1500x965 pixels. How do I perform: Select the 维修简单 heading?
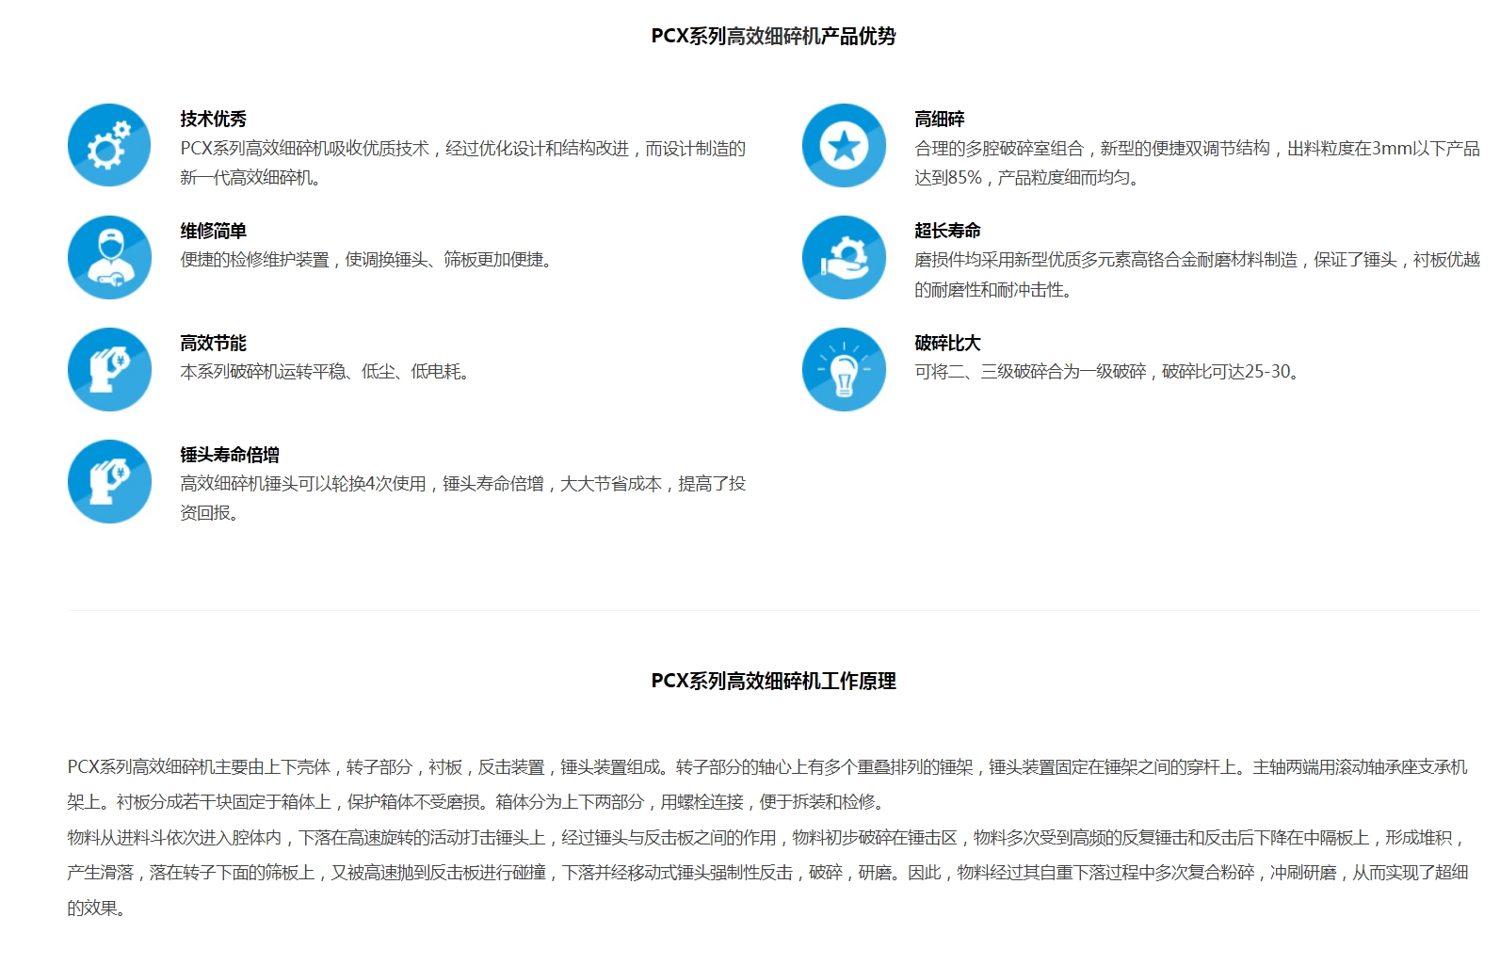click(214, 232)
